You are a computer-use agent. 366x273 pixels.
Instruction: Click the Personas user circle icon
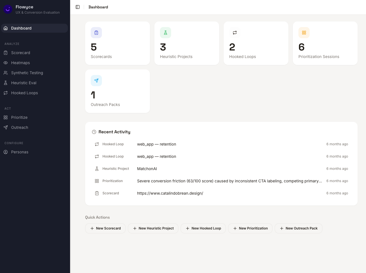pos(6,152)
